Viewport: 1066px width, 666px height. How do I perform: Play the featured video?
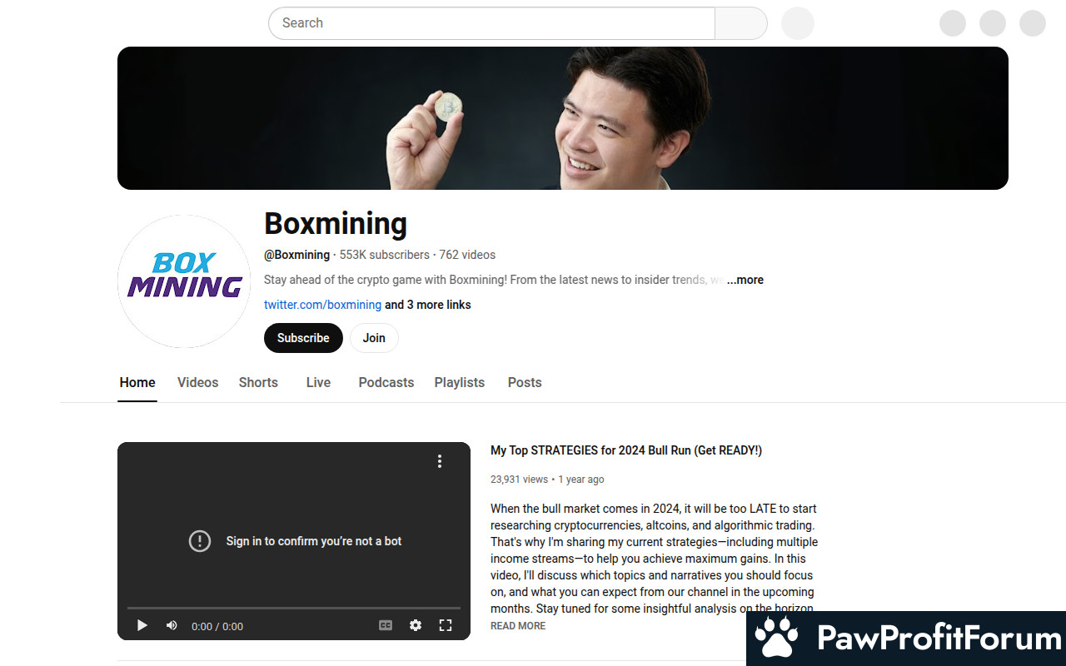coord(142,626)
